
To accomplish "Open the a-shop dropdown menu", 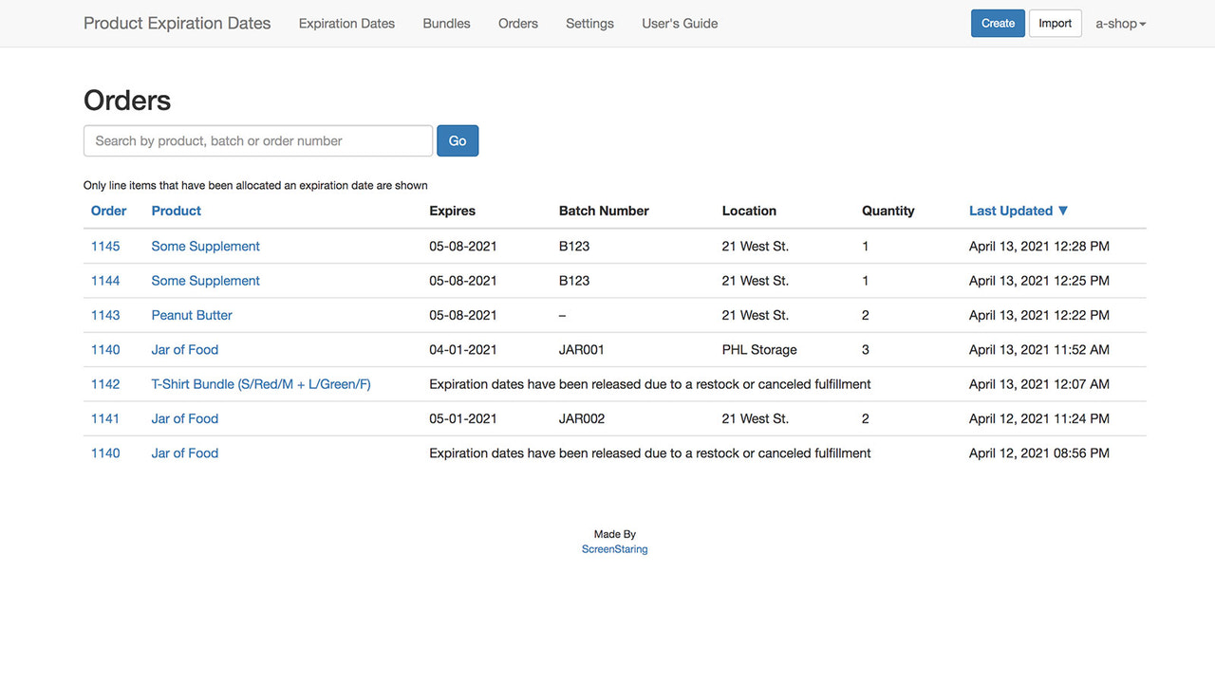I will (x=1120, y=23).
